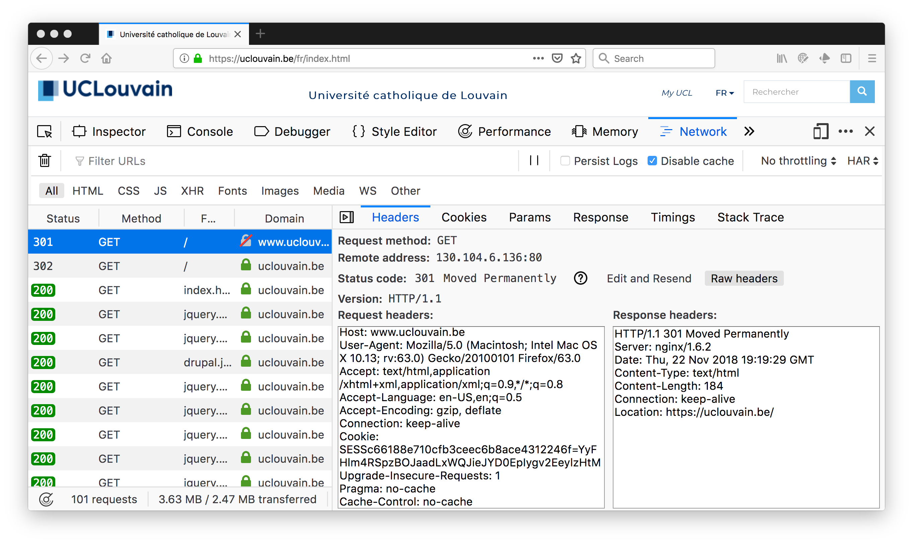
Task: Toggle Responsive Design Mode icon
Action: pos(821,131)
